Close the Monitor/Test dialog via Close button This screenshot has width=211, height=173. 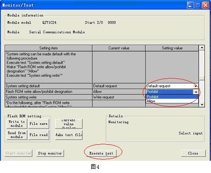pos(193,153)
